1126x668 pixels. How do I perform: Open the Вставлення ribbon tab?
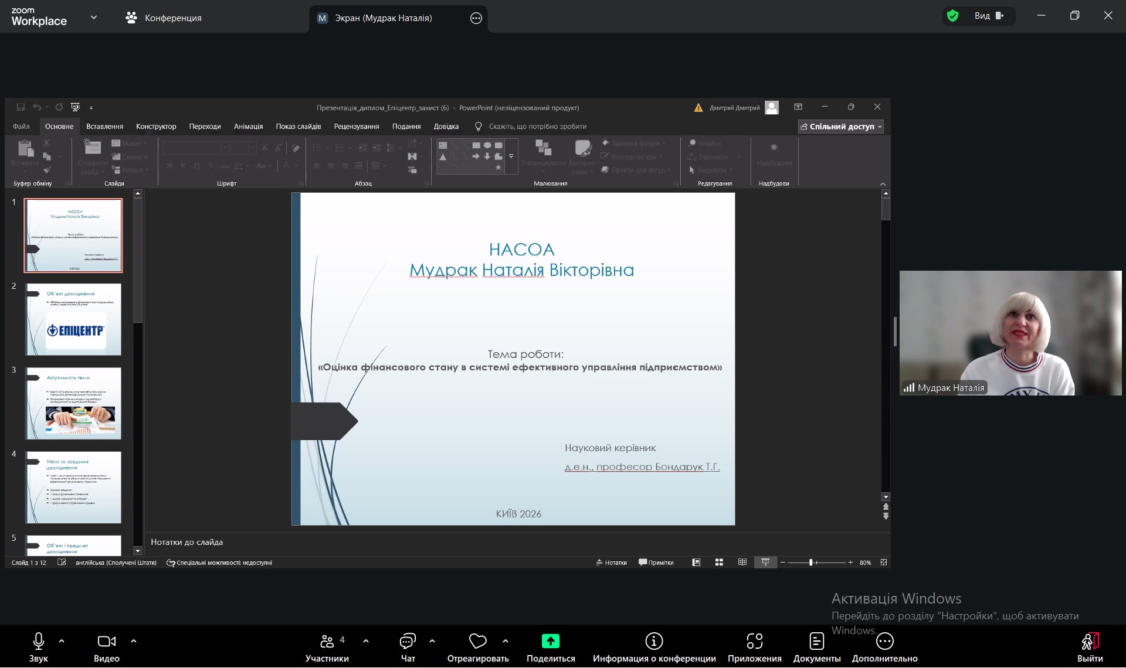(x=104, y=127)
